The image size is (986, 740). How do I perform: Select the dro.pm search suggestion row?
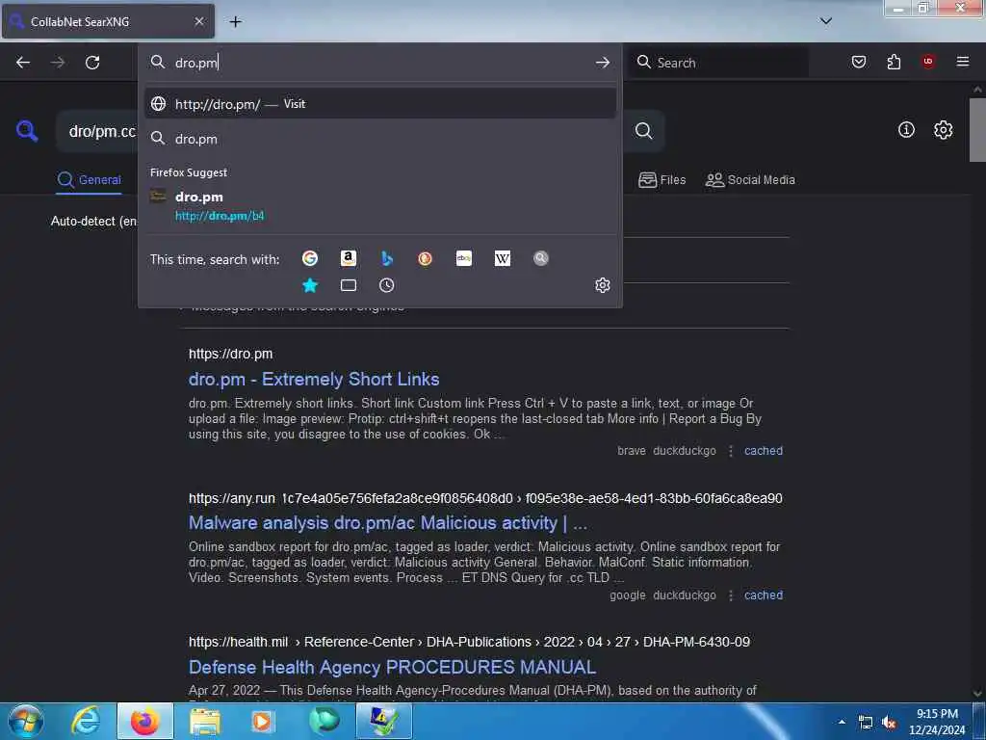coord(379,139)
